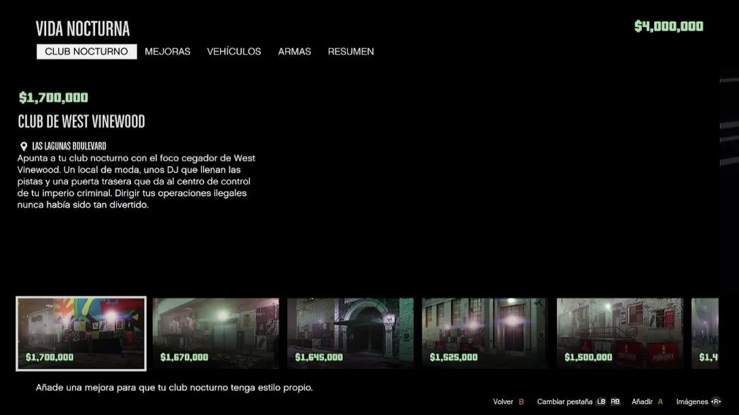Click the right stick icon beside Imágenes
This screenshot has width=739, height=415.
tap(716, 402)
